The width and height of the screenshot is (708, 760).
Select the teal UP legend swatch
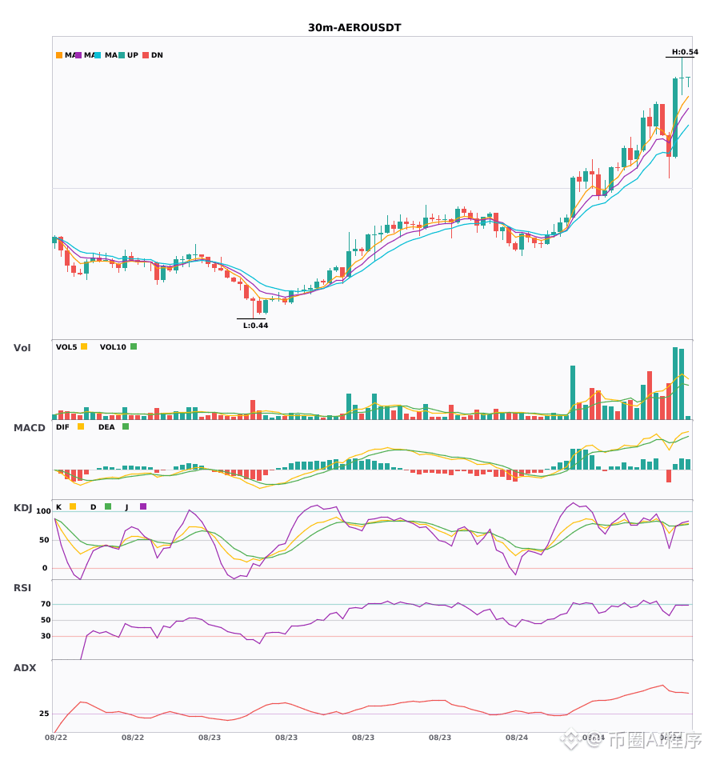pyautogui.click(x=122, y=55)
